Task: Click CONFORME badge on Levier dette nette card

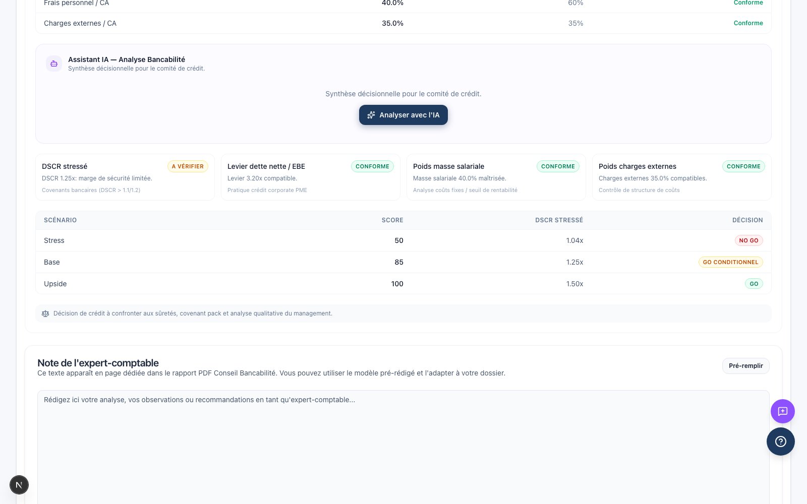Action: click(372, 166)
